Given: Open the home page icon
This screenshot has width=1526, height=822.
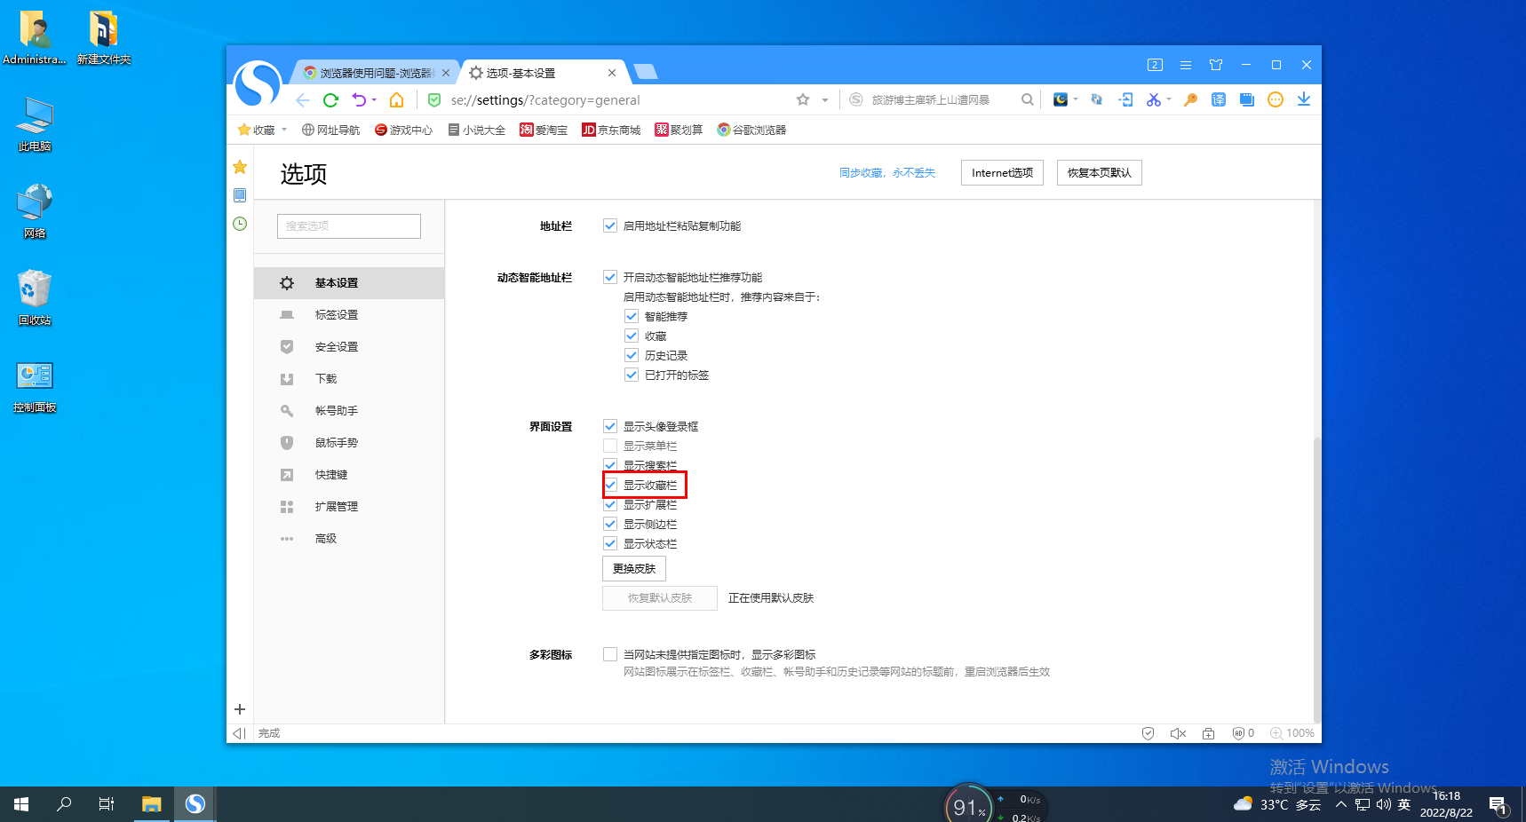Looking at the screenshot, I should coord(397,99).
